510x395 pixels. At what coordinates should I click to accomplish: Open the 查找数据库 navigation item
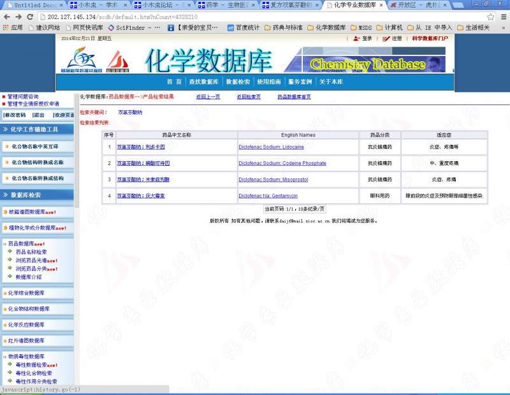coord(204,82)
